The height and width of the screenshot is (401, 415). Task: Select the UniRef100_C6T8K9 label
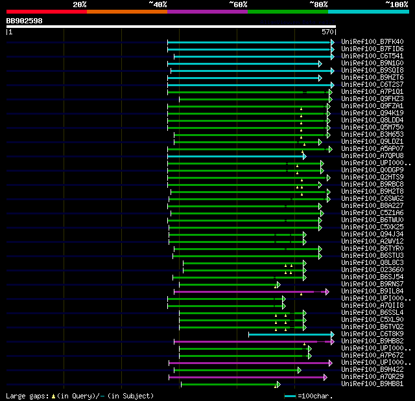coord(372,334)
